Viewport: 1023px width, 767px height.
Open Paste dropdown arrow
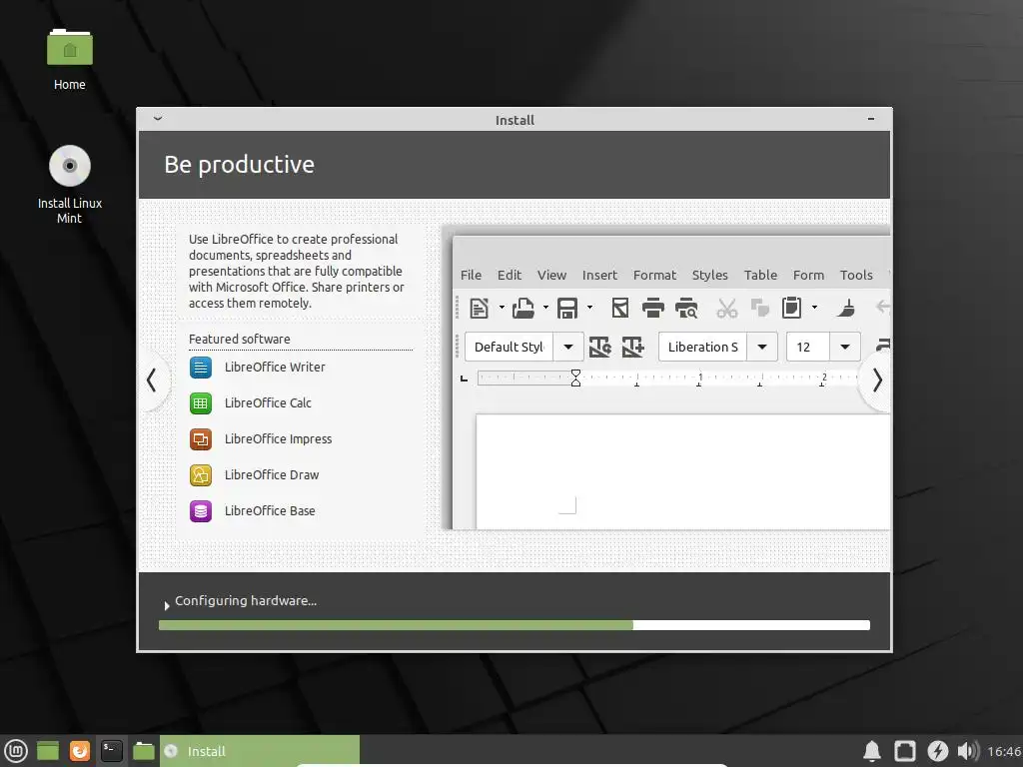pos(814,308)
